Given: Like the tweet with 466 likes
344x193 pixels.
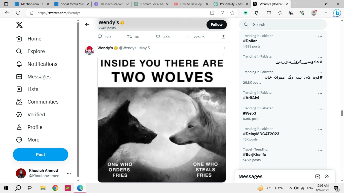Looking at the screenshot, I should point(158,37).
